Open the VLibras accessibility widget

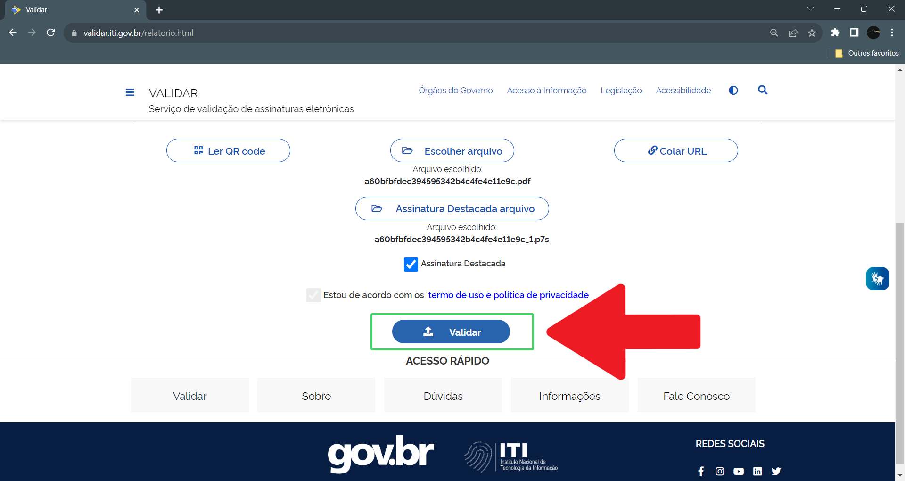(x=877, y=279)
